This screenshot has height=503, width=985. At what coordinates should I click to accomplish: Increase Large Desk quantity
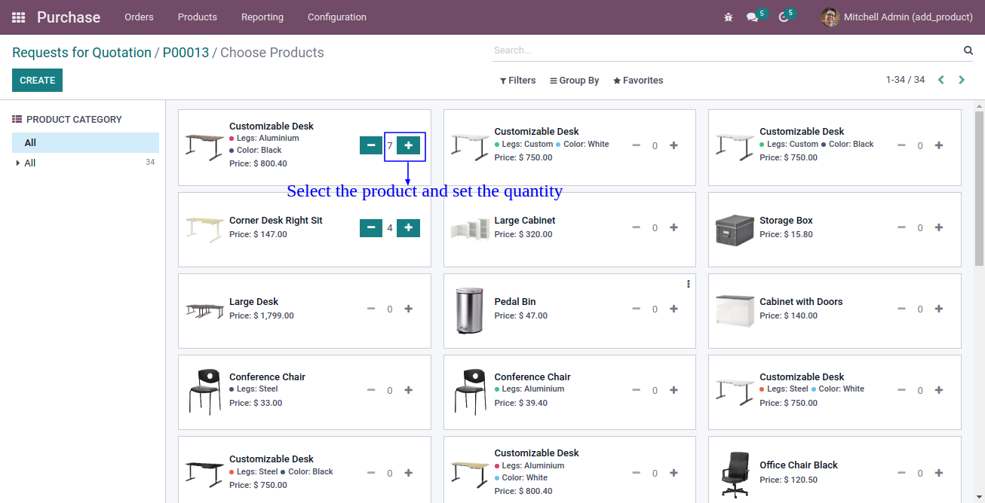pyautogui.click(x=409, y=309)
